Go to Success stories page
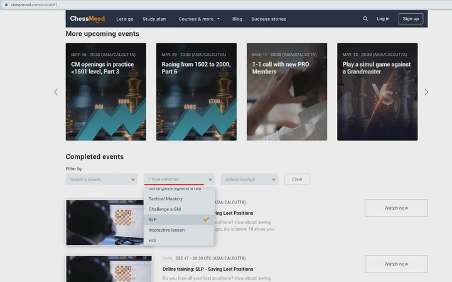Viewport: 452px width, 282px height. (269, 19)
